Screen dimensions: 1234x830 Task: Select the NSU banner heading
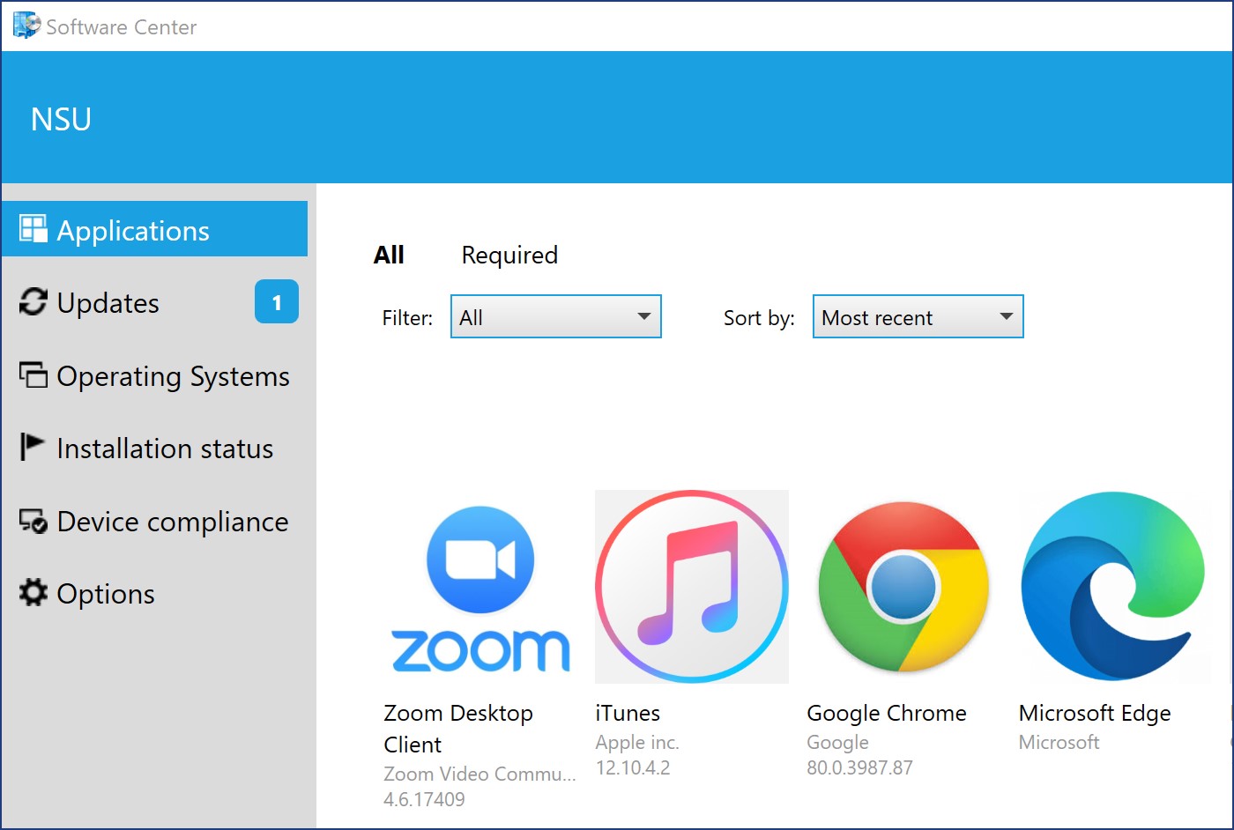point(61,118)
